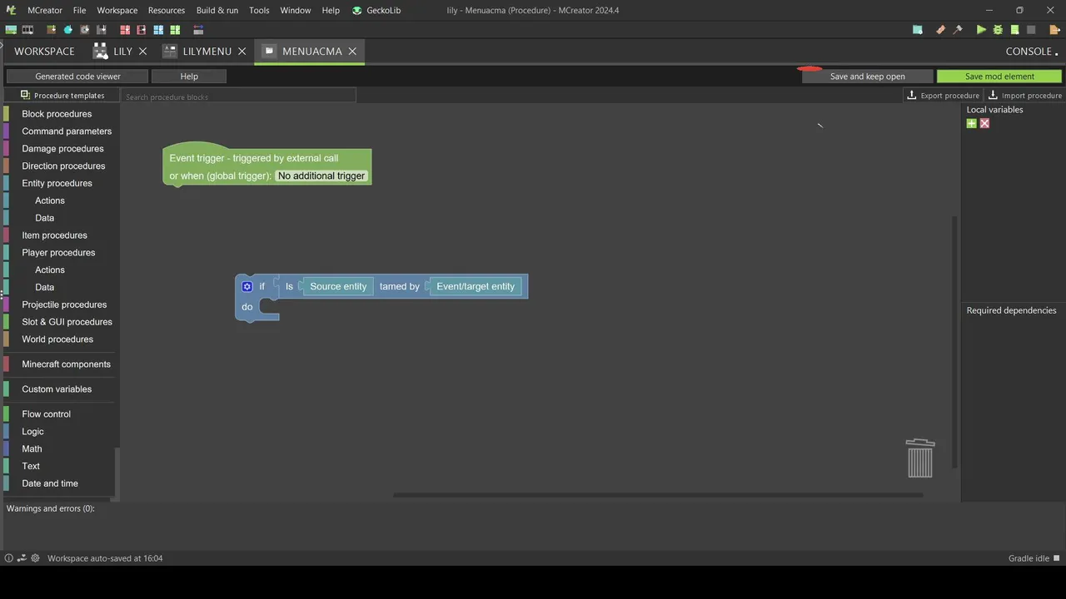Viewport: 1066px width, 599px height.
Task: Click the gear mutator icon on the if block
Action: (x=247, y=286)
